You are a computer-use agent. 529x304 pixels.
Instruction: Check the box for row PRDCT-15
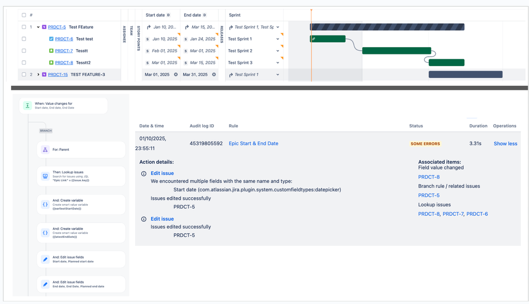click(24, 75)
